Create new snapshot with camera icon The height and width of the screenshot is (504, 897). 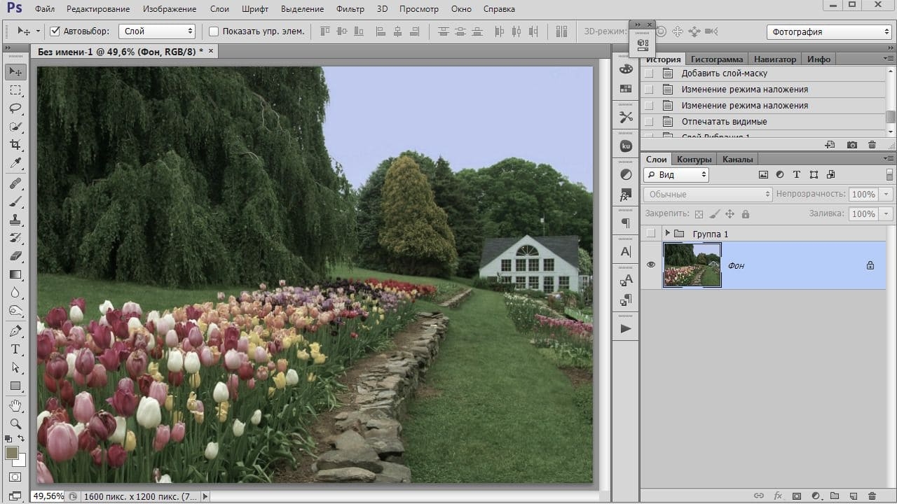(852, 145)
